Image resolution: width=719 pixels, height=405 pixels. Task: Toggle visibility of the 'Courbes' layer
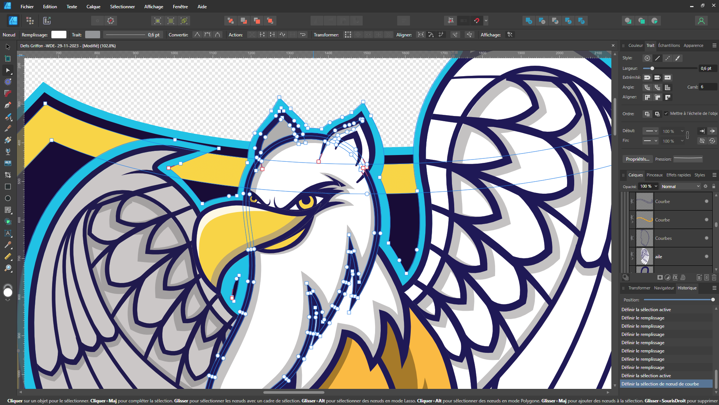[x=707, y=238]
